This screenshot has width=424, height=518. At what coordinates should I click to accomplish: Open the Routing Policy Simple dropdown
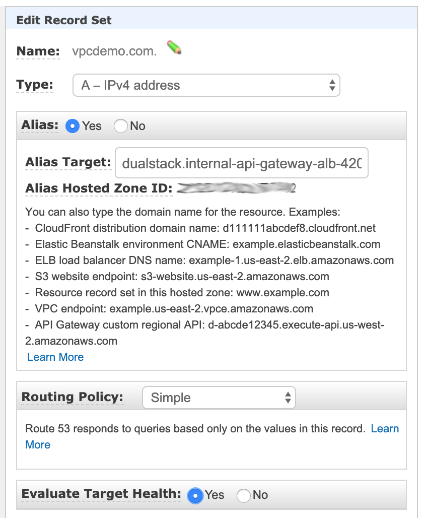(219, 398)
